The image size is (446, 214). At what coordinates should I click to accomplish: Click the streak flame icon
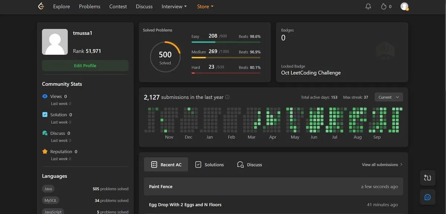[x=384, y=6]
